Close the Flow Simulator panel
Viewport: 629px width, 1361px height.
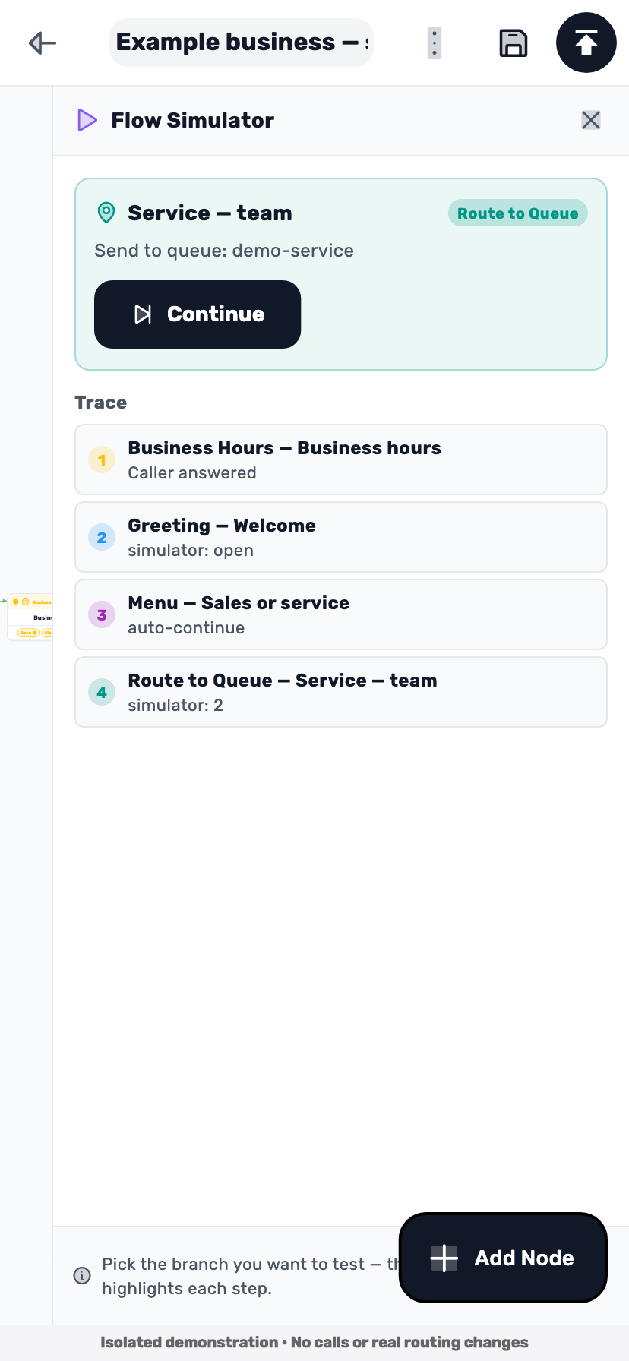(x=591, y=120)
